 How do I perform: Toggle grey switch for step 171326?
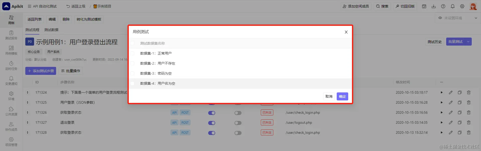click(x=238, y=113)
